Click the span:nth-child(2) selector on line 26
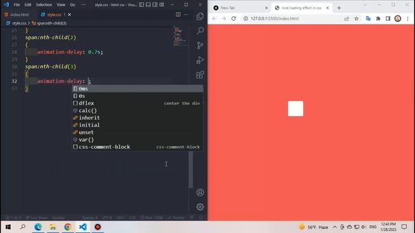415x233 pixels. pos(51,38)
